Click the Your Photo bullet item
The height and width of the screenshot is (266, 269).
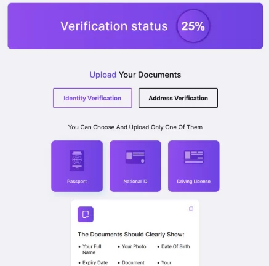pyautogui.click(x=132, y=246)
